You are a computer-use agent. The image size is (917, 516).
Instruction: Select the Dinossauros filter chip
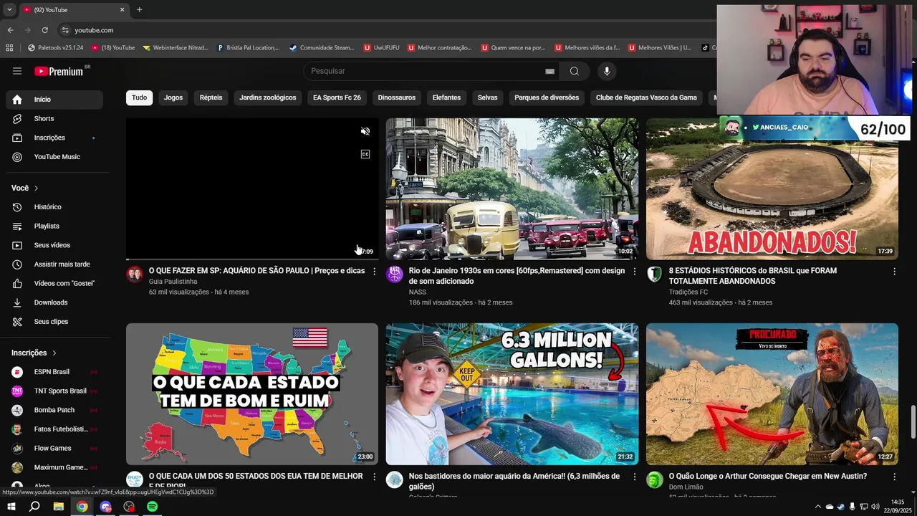397,97
